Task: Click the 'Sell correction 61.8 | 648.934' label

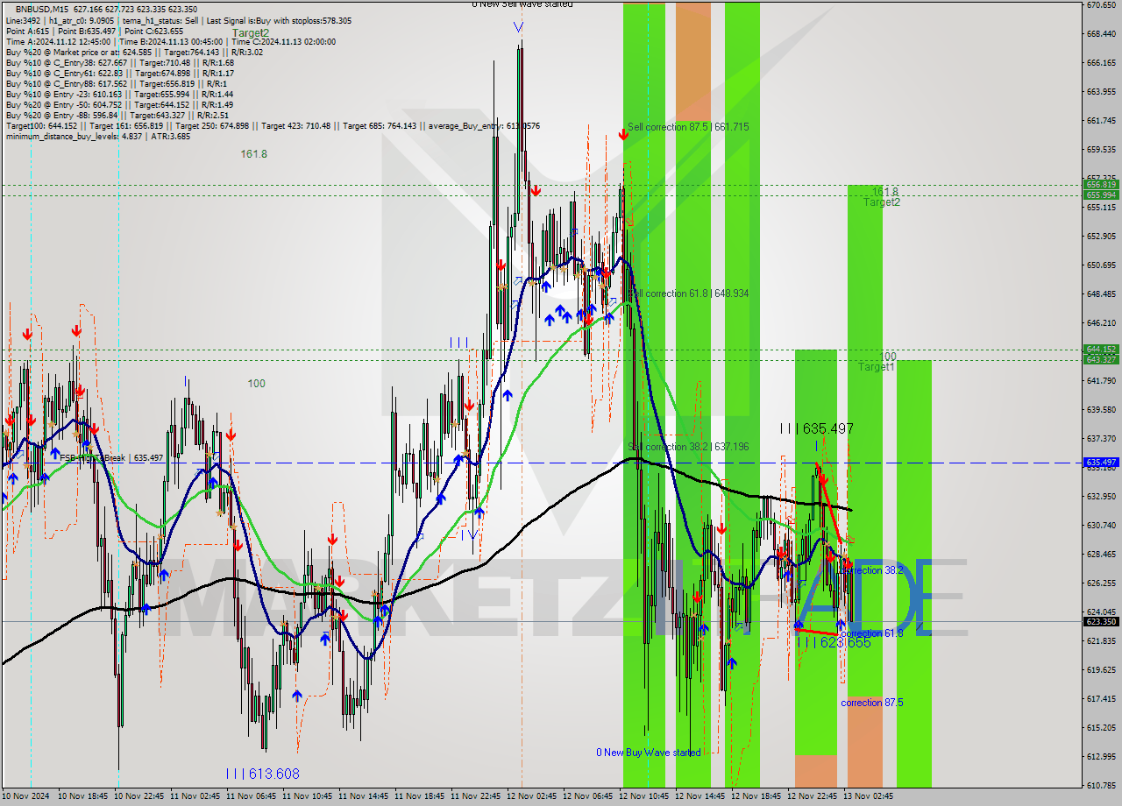Action: [x=688, y=293]
